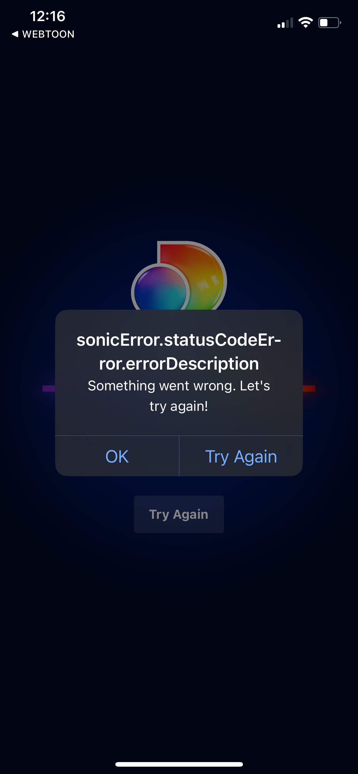Tap the cellular signal indicator
Screen dimensions: 358x774
tap(285, 23)
